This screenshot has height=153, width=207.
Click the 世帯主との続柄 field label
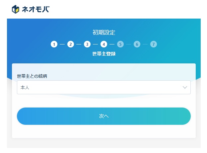[32, 76]
